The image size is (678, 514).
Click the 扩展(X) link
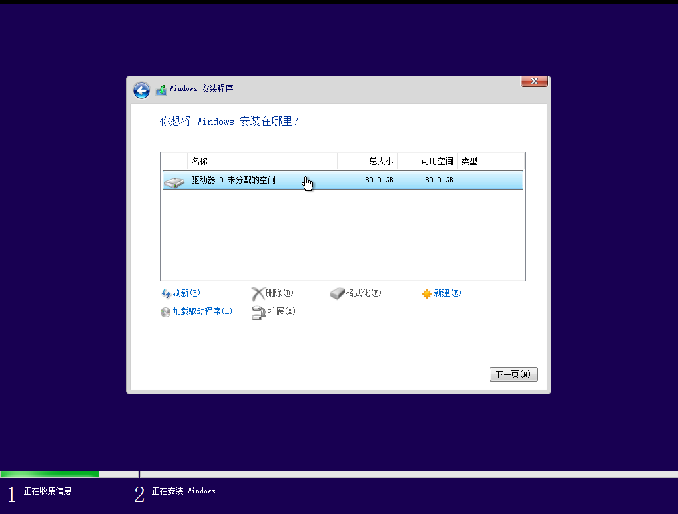pyautogui.click(x=282, y=311)
